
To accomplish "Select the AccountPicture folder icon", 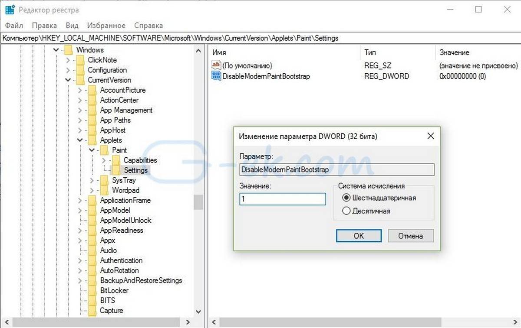I will click(92, 90).
